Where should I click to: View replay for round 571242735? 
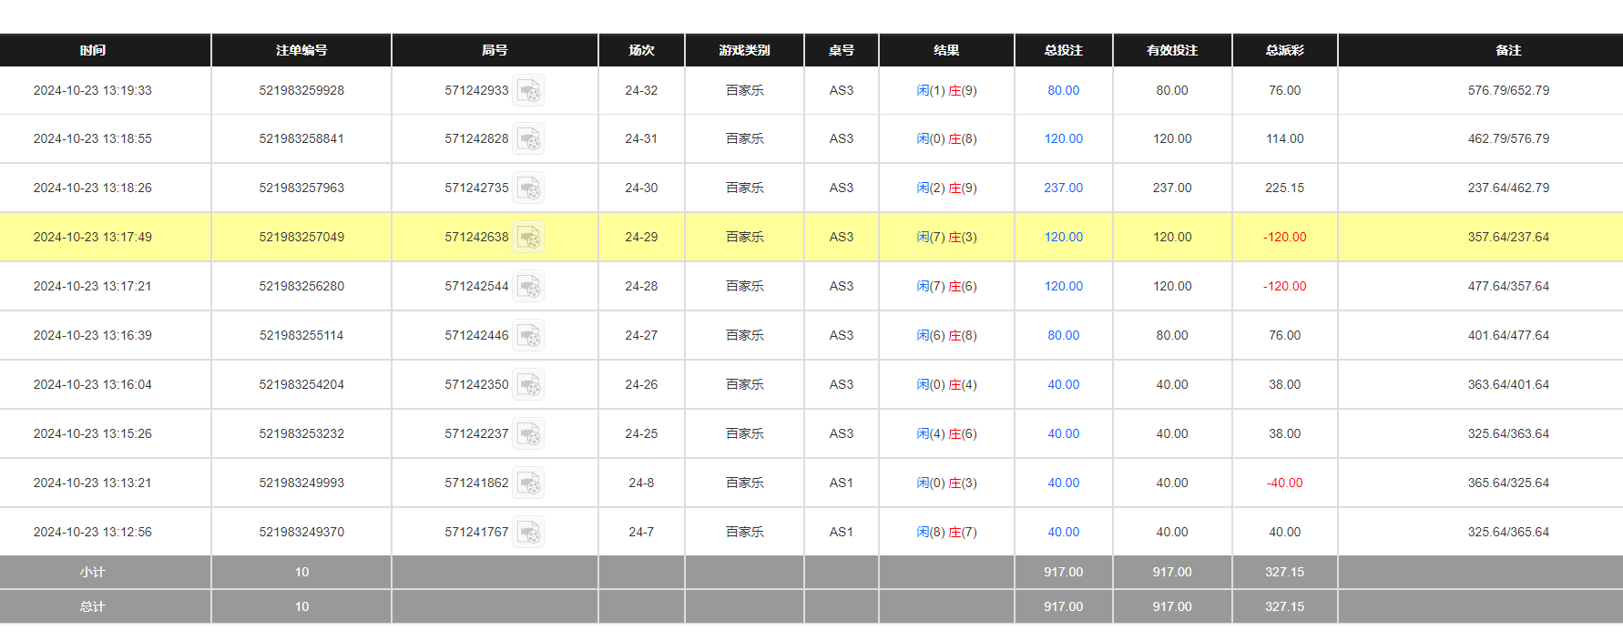528,188
